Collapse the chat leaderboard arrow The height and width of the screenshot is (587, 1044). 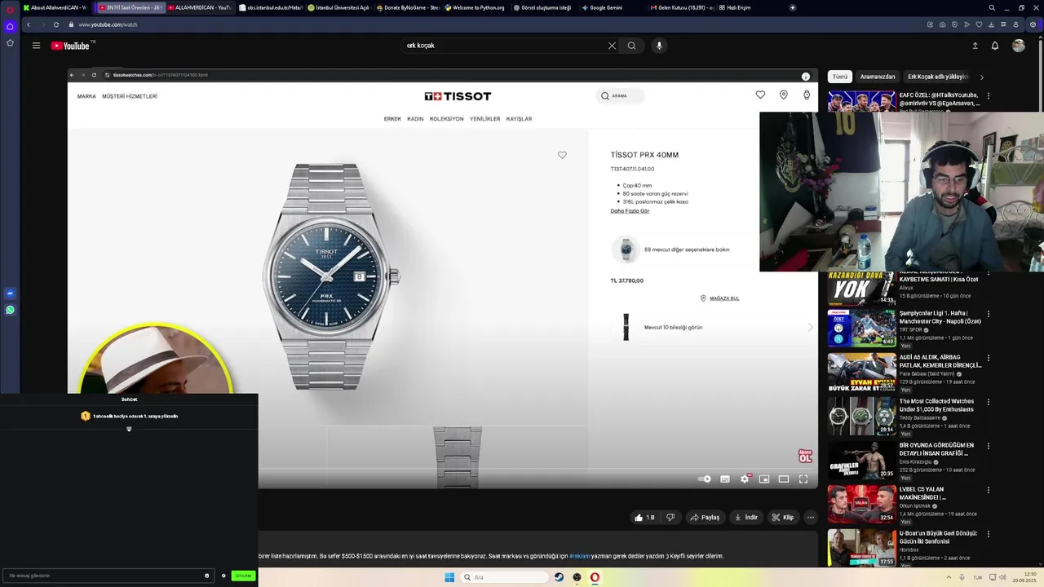tap(129, 429)
